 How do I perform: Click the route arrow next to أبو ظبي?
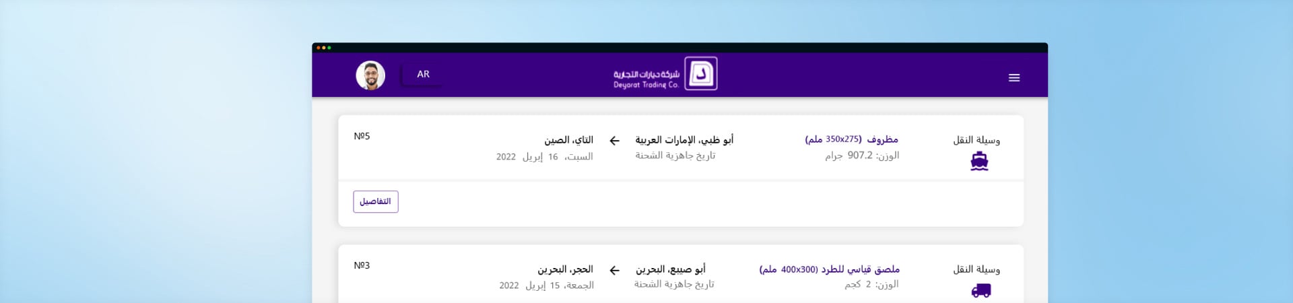tap(614, 141)
